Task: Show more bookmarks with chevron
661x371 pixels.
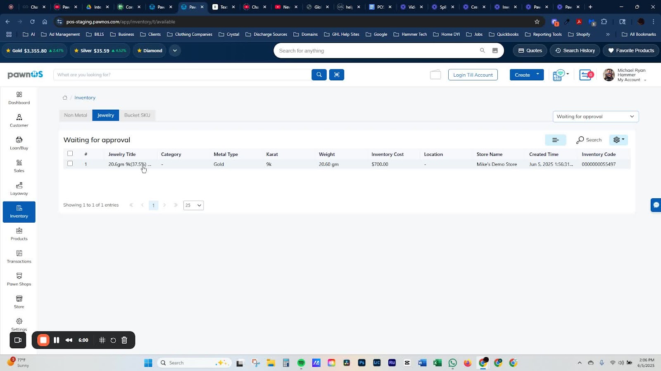Action: tap(608, 35)
